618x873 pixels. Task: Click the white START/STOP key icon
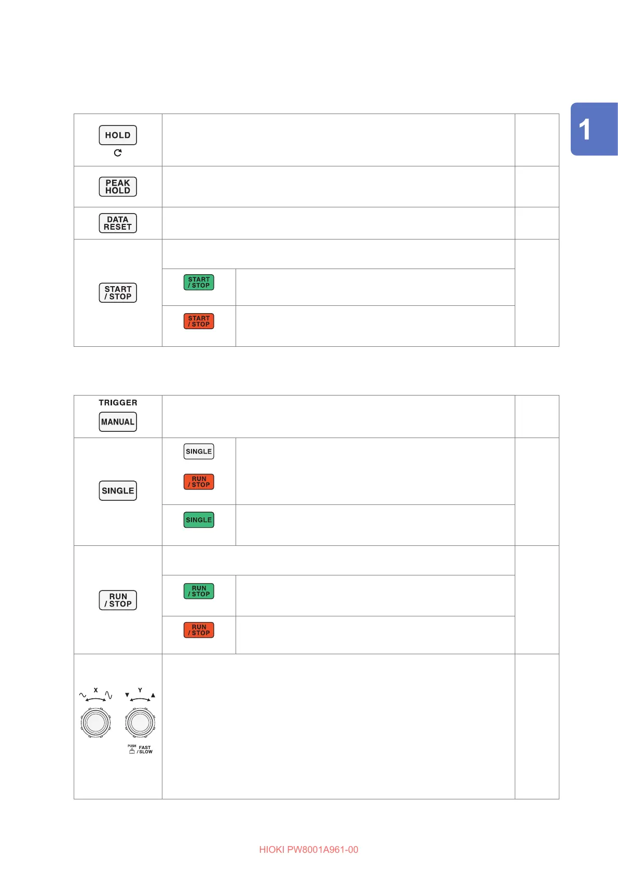coord(118,293)
